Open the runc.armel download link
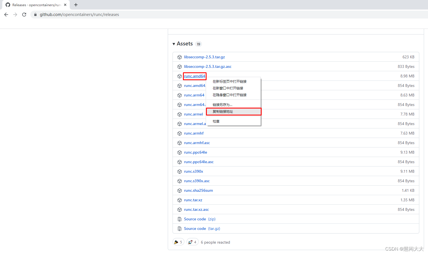The image size is (428, 254). point(193,114)
